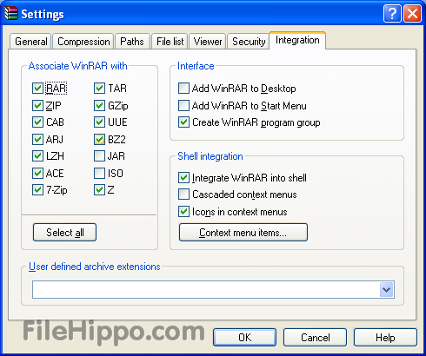Enable the ISO association checkbox
This screenshot has height=356, width=426.
pyautogui.click(x=99, y=174)
